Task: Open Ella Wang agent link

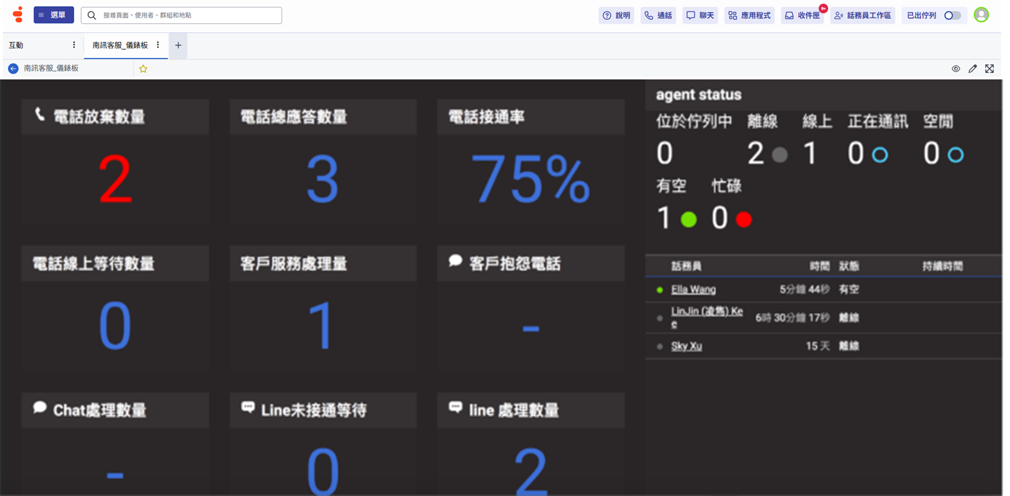Action: [x=693, y=290]
